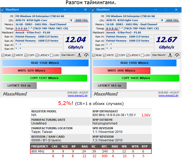The height and width of the screenshot is (158, 182).
Task: Click AMD FX -8350 CPU field, right window
Action: click(132, 20)
